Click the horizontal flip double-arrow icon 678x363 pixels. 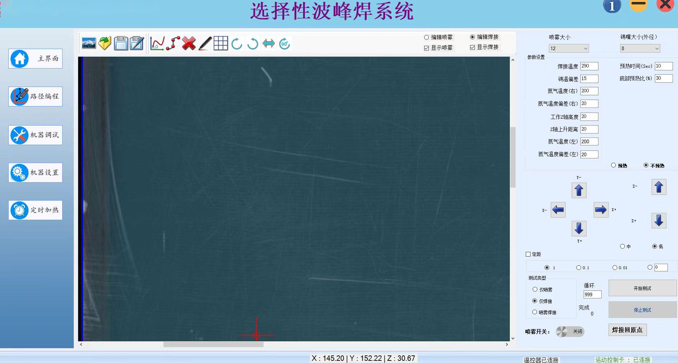tap(268, 44)
